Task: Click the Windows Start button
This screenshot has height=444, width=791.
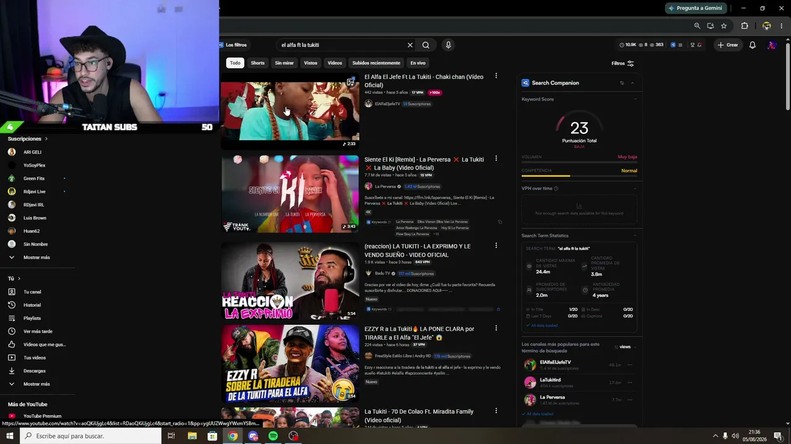Action: [x=10, y=436]
